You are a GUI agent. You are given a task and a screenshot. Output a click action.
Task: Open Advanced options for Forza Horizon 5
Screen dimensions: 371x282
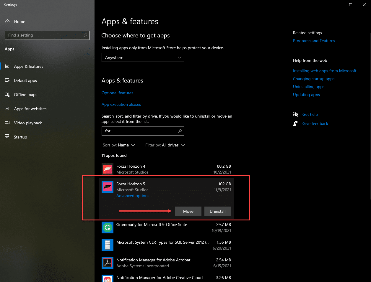click(x=133, y=196)
